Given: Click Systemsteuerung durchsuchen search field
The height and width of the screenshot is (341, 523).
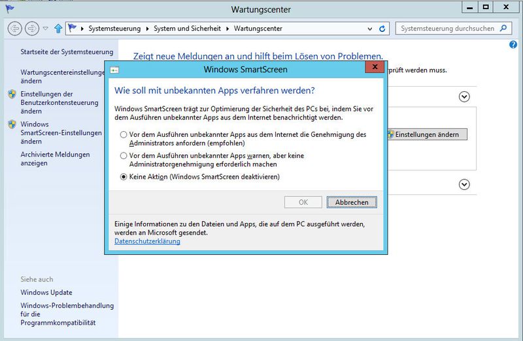Looking at the screenshot, I should (453, 29).
